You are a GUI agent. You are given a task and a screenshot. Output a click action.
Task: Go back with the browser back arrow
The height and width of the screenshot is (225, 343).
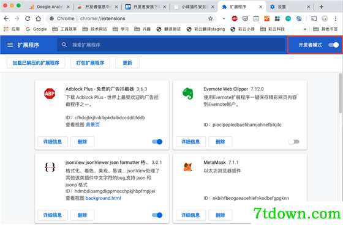coord(6,18)
